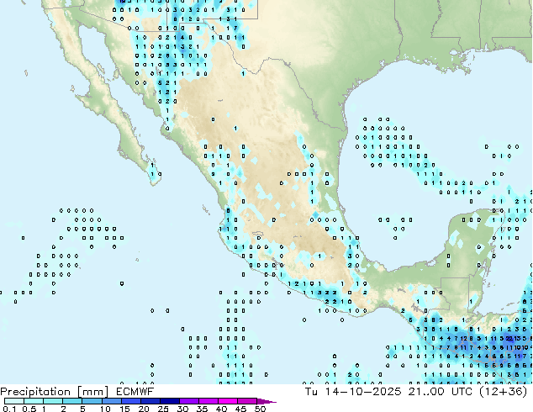The width and height of the screenshot is (533, 412).
Task: Click the "10" legend scale label
Action: coord(105,409)
